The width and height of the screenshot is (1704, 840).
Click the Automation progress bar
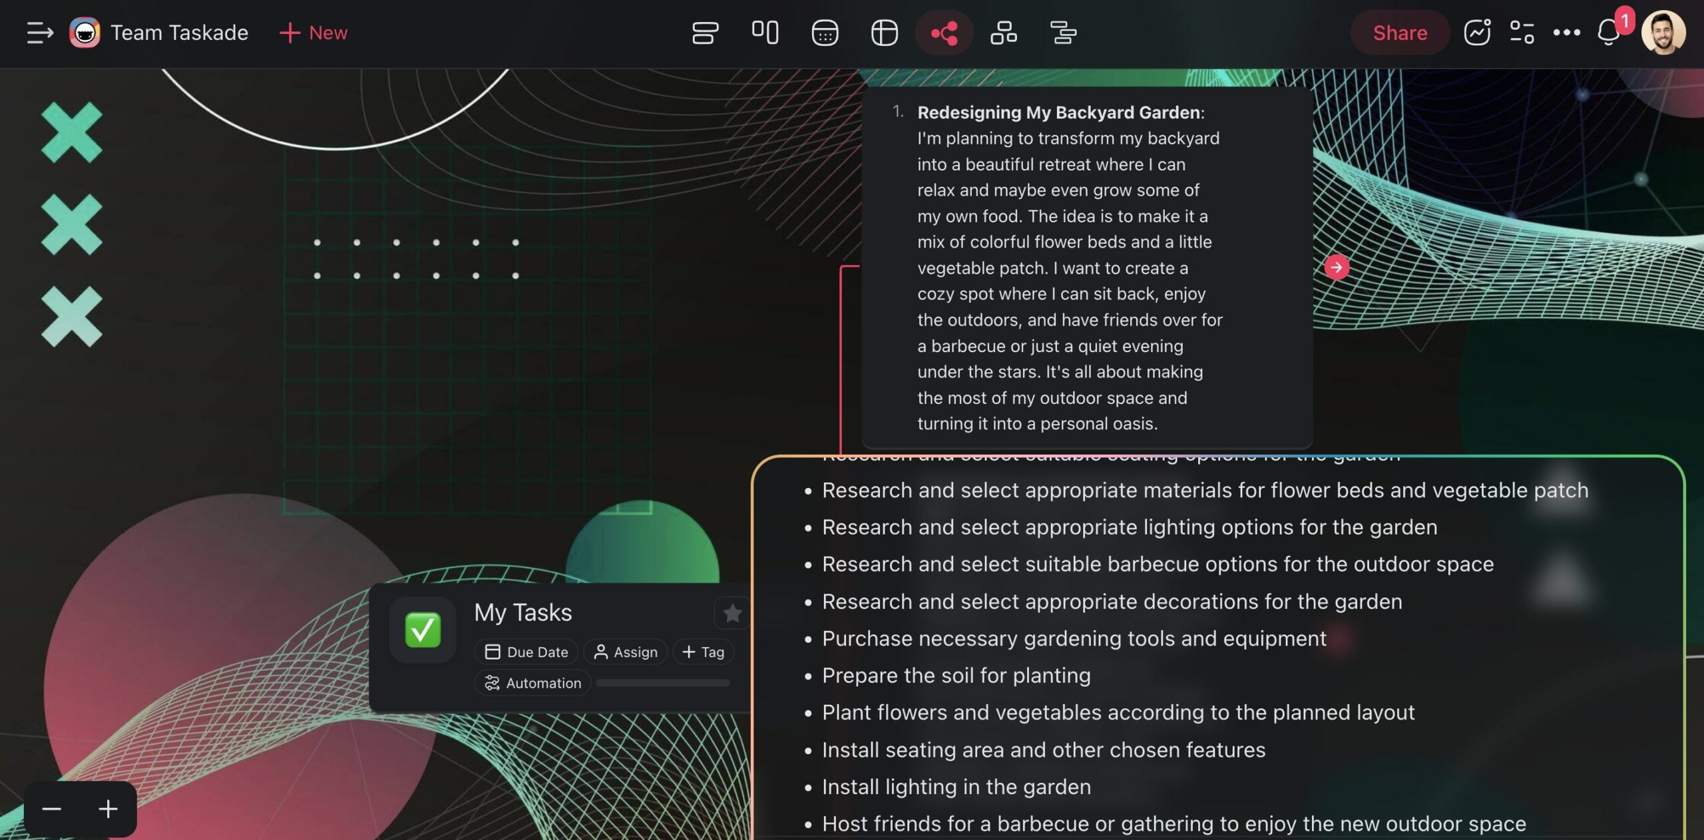point(662,683)
